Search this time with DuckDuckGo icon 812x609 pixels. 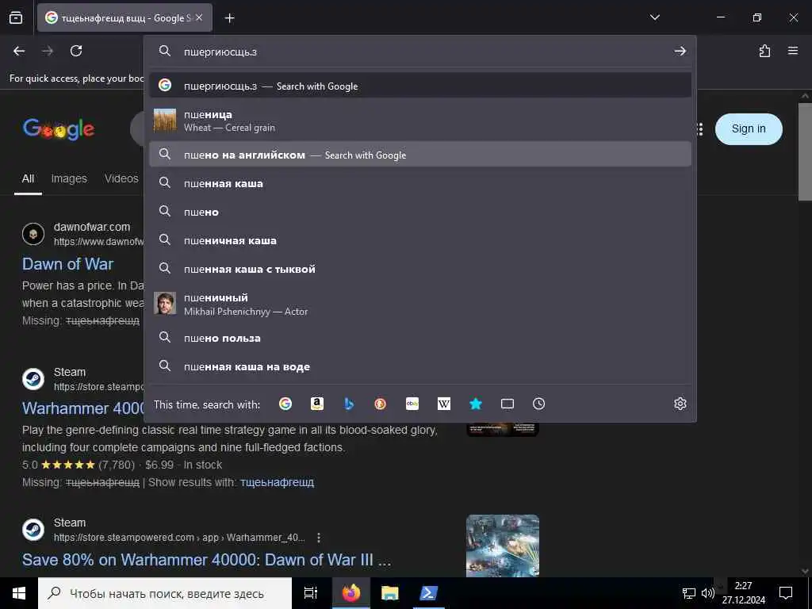(380, 404)
